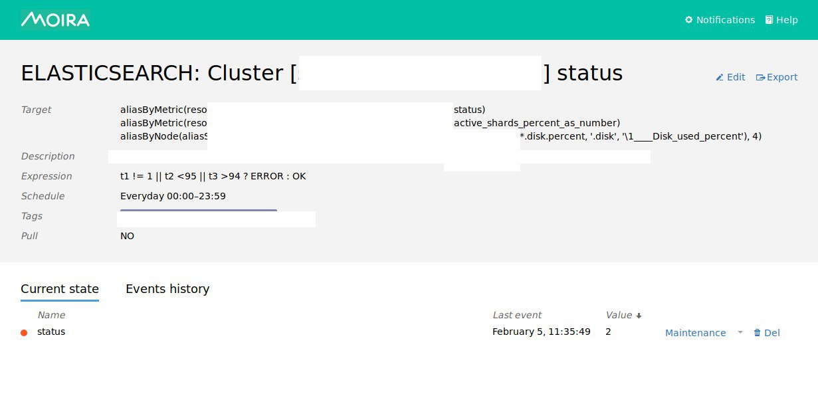Click the February 5, 11:35:49 timestamp

point(542,332)
